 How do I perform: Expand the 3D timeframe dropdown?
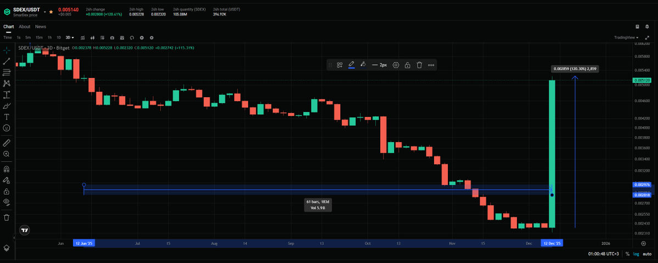tap(70, 37)
